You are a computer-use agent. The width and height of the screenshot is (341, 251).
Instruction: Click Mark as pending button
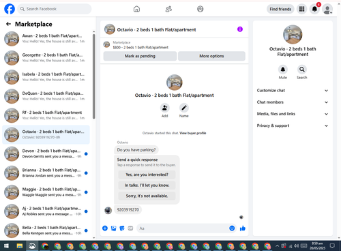pos(140,56)
